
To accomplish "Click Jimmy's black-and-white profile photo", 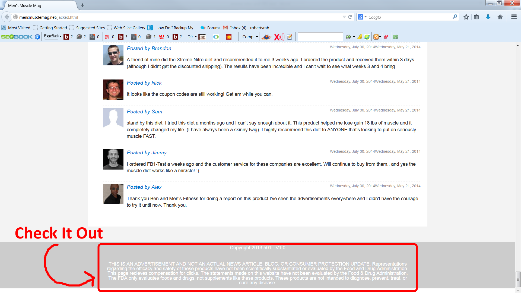I will pyautogui.click(x=113, y=159).
